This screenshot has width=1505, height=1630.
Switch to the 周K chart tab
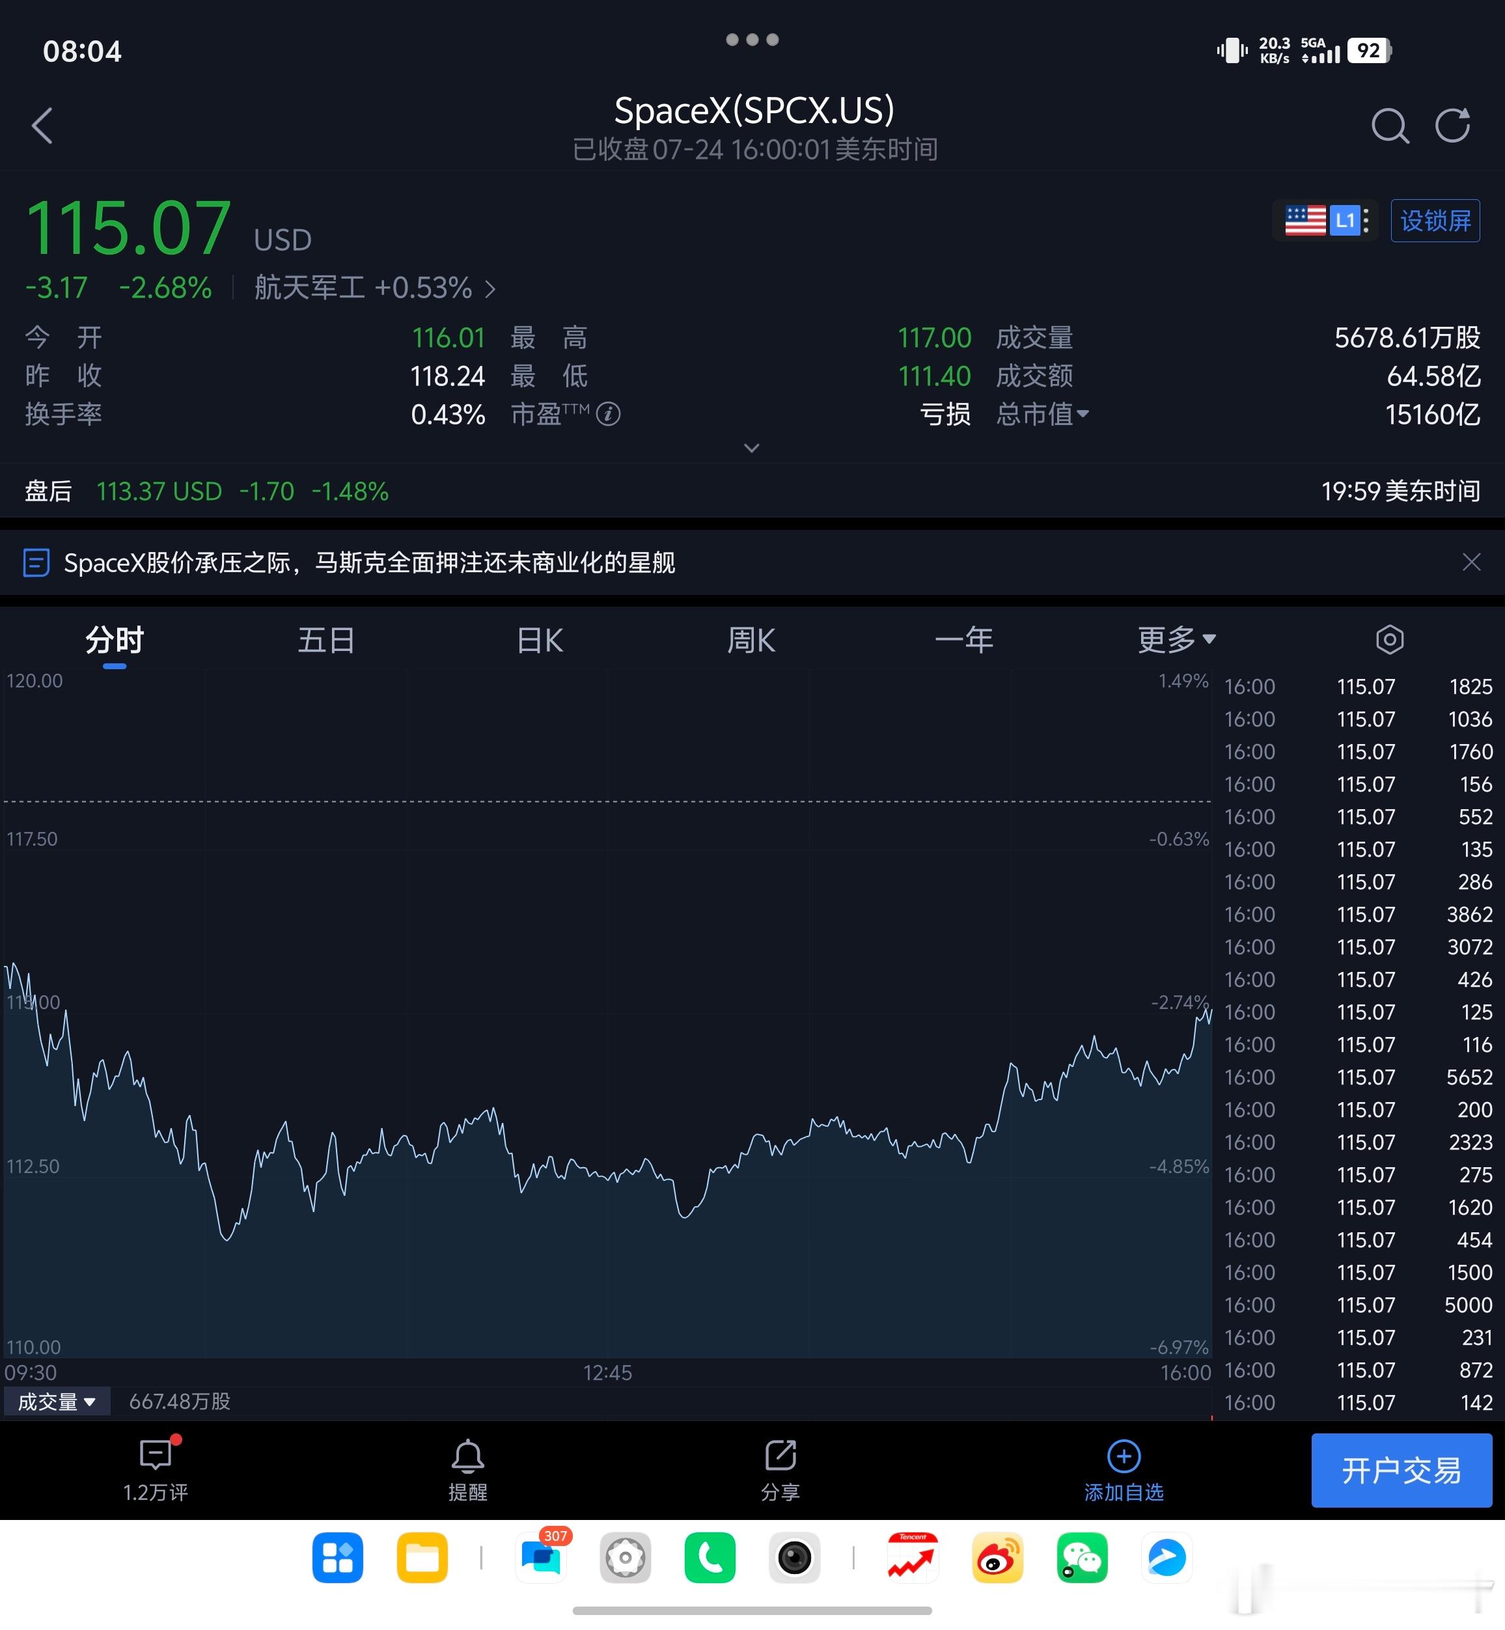click(751, 640)
